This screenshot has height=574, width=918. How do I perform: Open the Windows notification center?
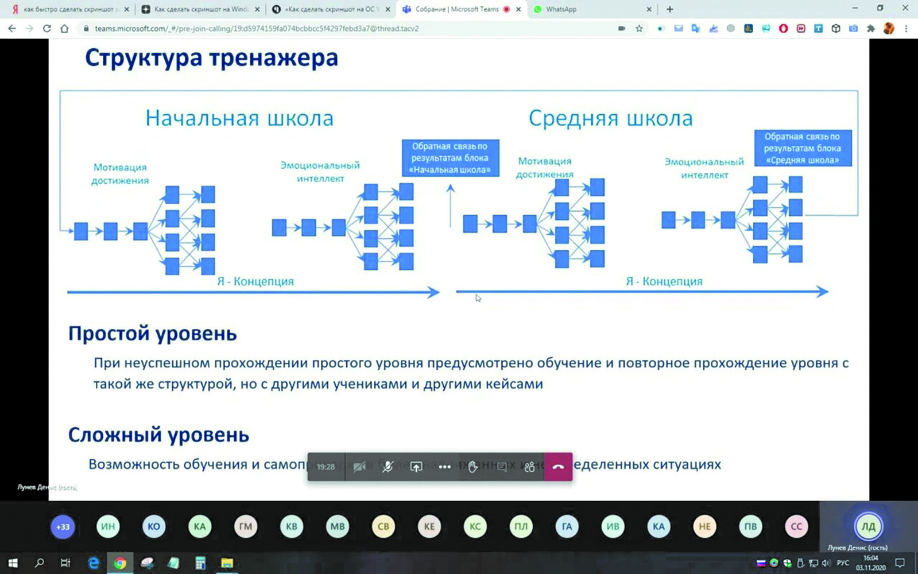[x=900, y=563]
